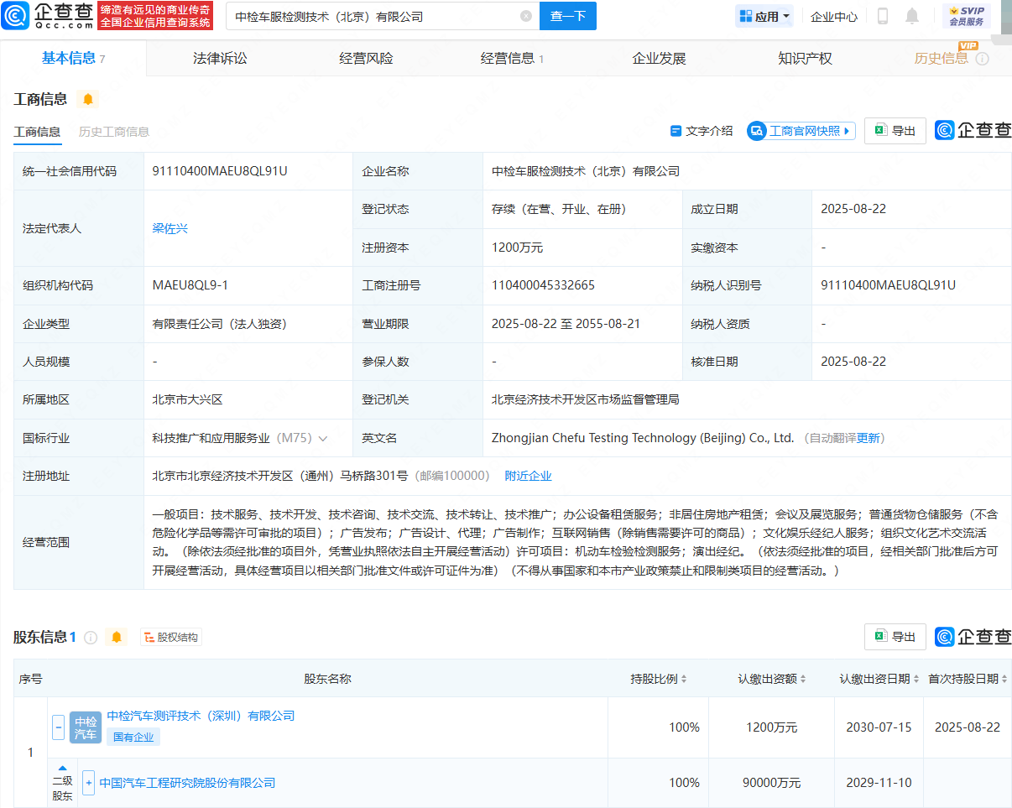Click the 工商官网快照 snapshot button
The width and height of the screenshot is (1012, 808).
[x=801, y=131]
